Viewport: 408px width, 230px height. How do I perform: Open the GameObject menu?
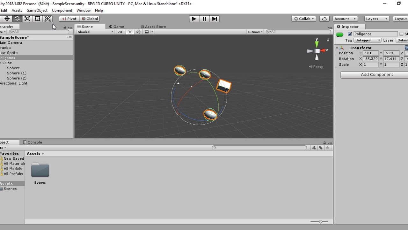pos(37,11)
